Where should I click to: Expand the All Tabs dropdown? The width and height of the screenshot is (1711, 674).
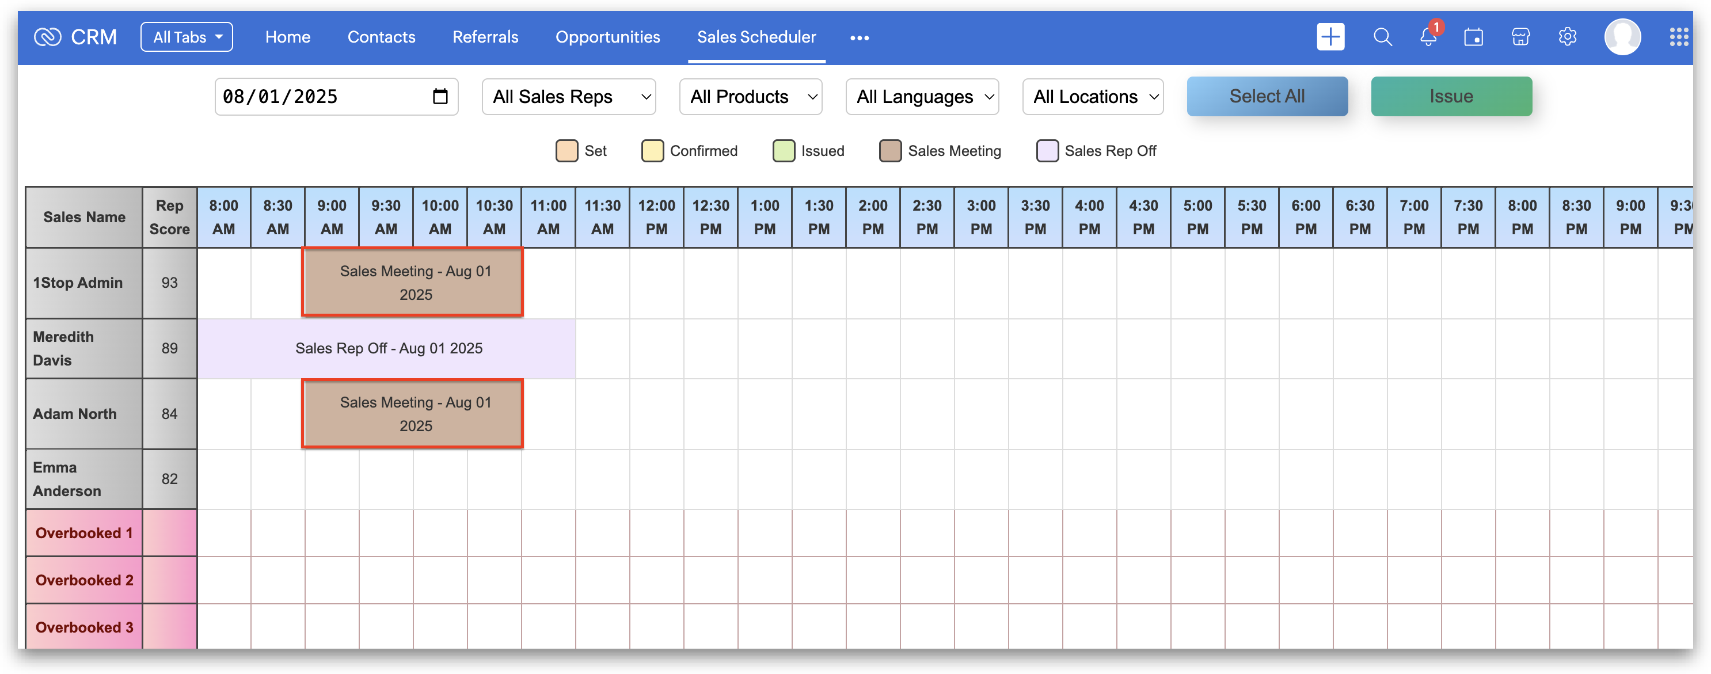click(x=187, y=37)
